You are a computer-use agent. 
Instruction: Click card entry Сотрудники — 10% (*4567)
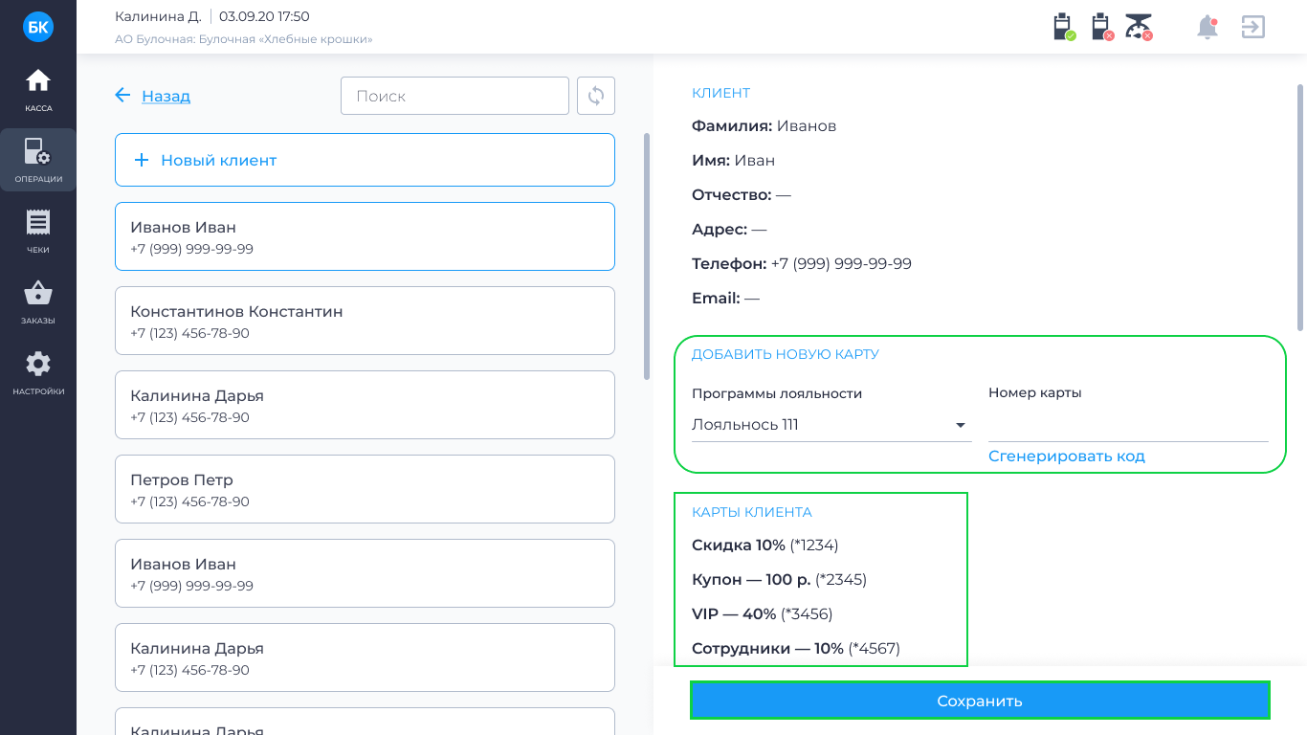pos(796,648)
